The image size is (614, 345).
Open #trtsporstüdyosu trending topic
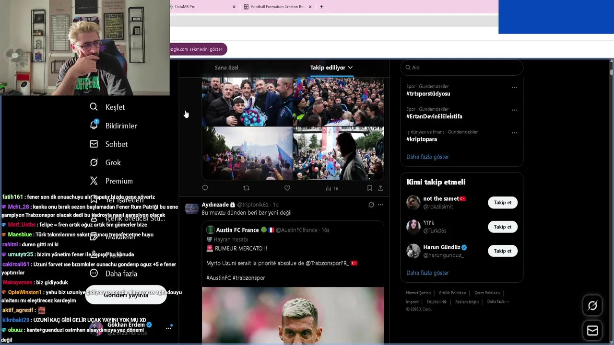click(x=428, y=94)
